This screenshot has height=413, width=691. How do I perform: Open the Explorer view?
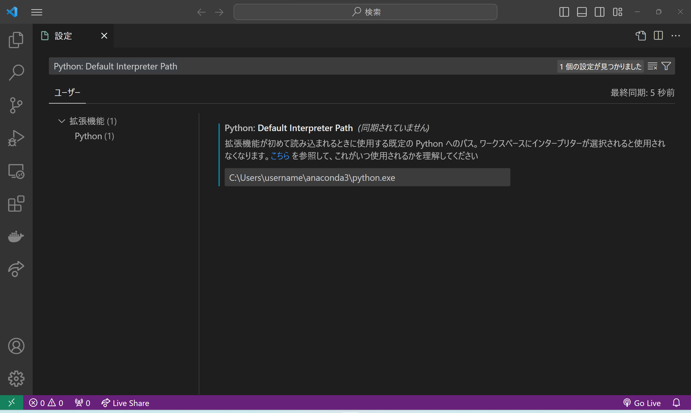(x=16, y=39)
